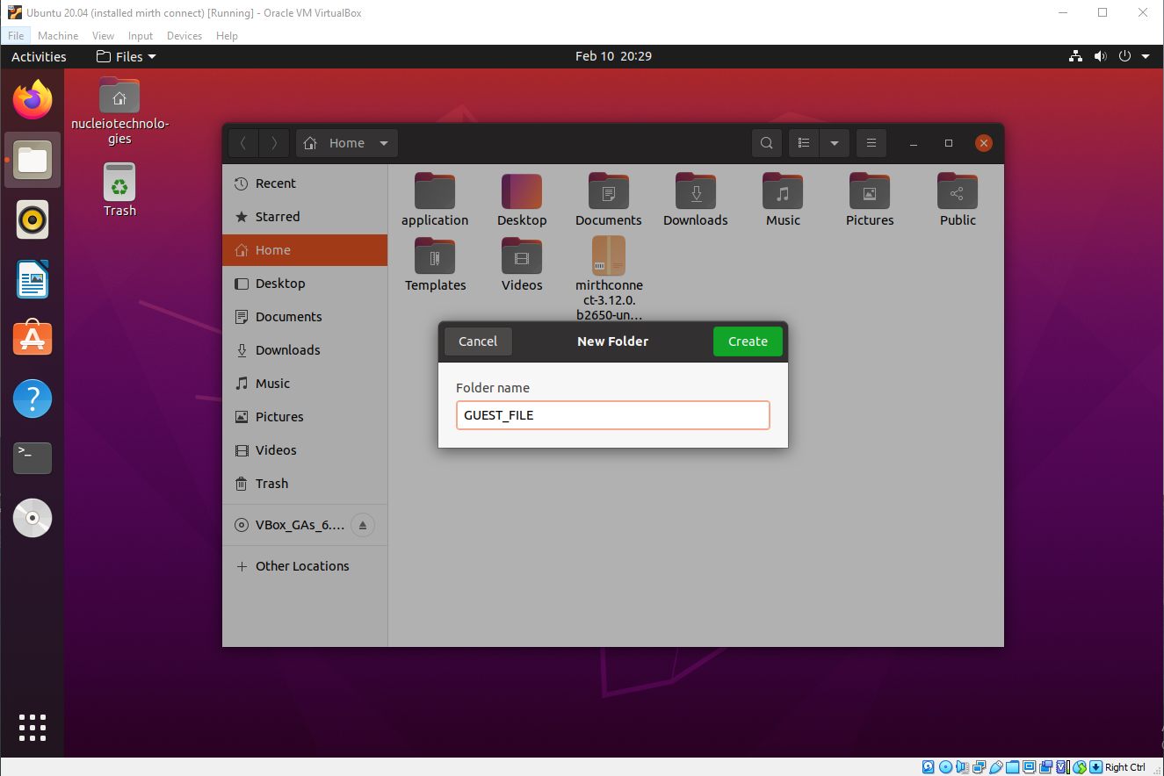Open the system status menu arrow
The image size is (1164, 776).
click(1146, 56)
